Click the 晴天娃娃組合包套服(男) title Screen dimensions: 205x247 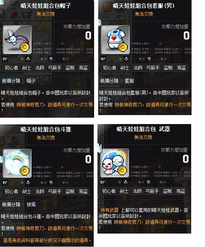(x=144, y=6)
